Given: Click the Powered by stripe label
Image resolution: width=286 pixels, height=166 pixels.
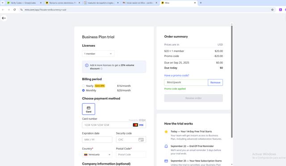Looking at the screenshot, I should tap(137, 120).
